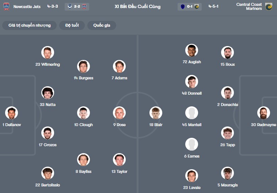The image size is (277, 193).
Task: Select the Giá trị chuyển nhượng filter
Action: pyautogui.click(x=30, y=25)
